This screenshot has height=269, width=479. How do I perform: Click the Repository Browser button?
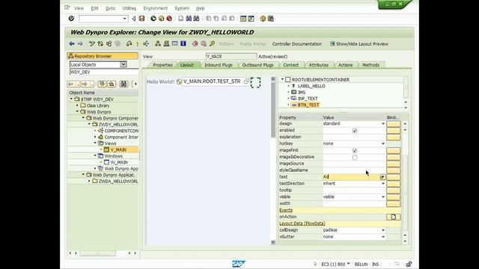point(103,56)
